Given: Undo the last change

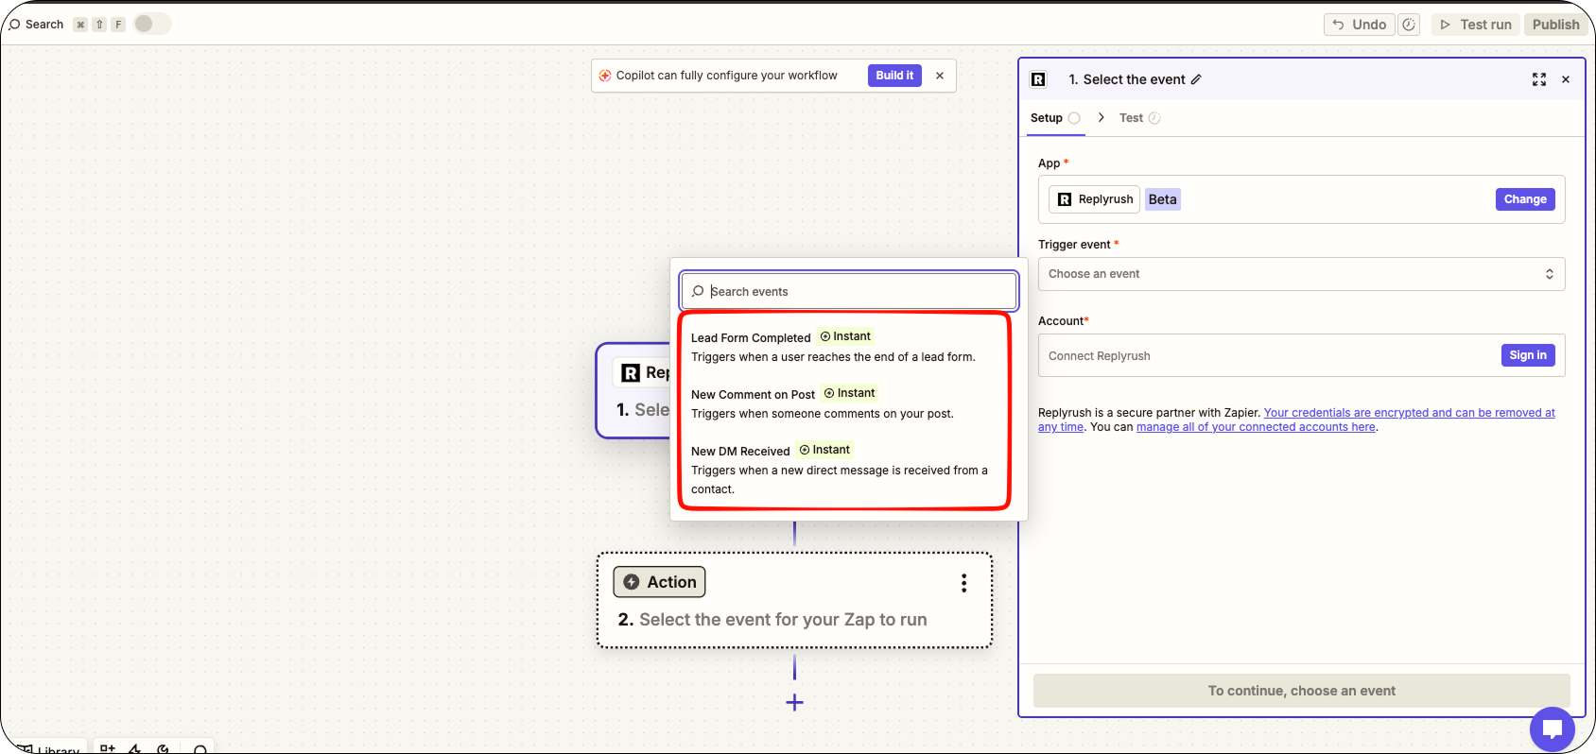Looking at the screenshot, I should click(x=1359, y=25).
